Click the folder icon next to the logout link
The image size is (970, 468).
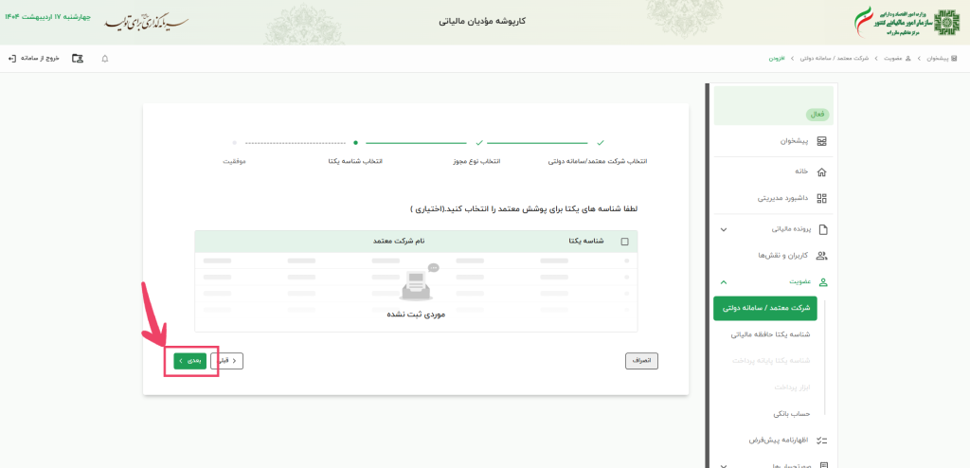point(78,58)
